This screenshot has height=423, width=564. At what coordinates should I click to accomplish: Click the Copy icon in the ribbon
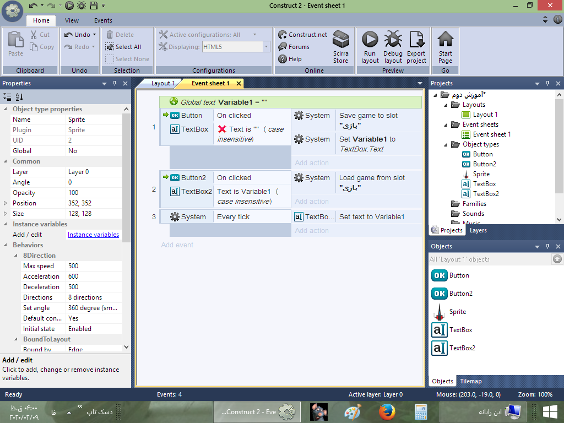(34, 47)
